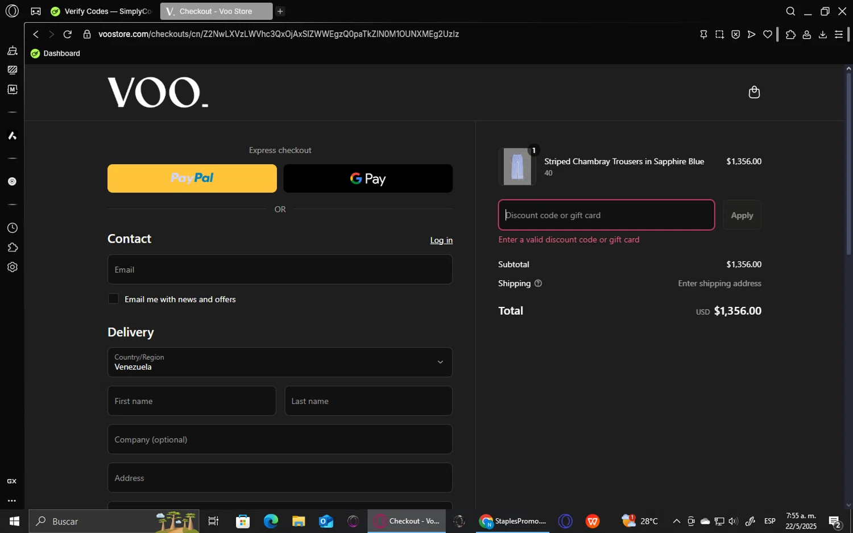
Task: Open the Aria AI sidebar icon
Action: point(12,136)
